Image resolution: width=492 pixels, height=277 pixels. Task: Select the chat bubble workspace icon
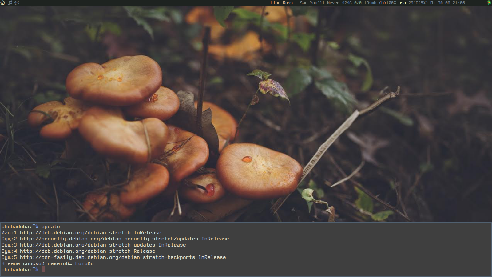pos(17,3)
